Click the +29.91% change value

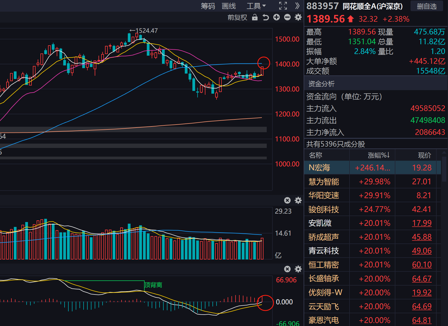374,195
